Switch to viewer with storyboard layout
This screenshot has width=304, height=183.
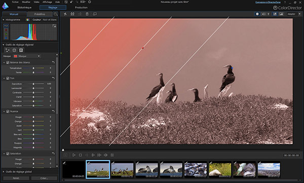point(275,14)
